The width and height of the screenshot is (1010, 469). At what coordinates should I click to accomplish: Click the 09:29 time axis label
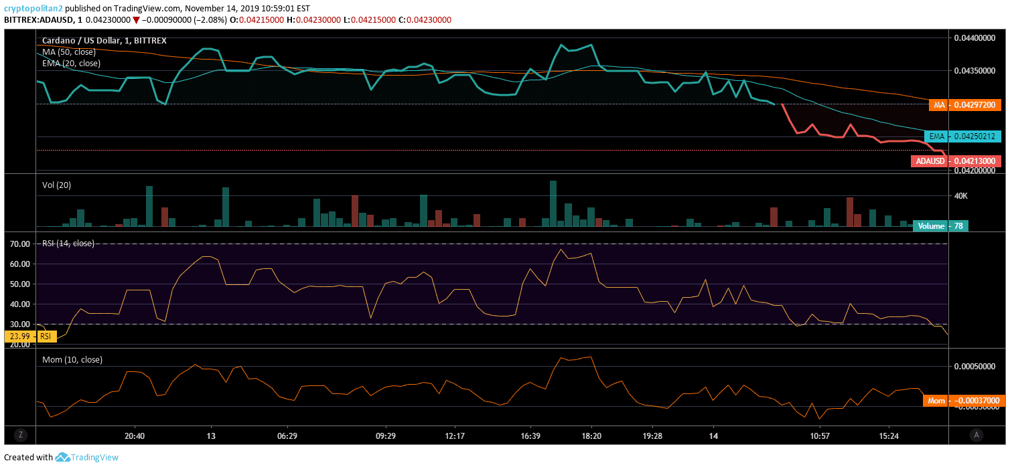pyautogui.click(x=386, y=436)
